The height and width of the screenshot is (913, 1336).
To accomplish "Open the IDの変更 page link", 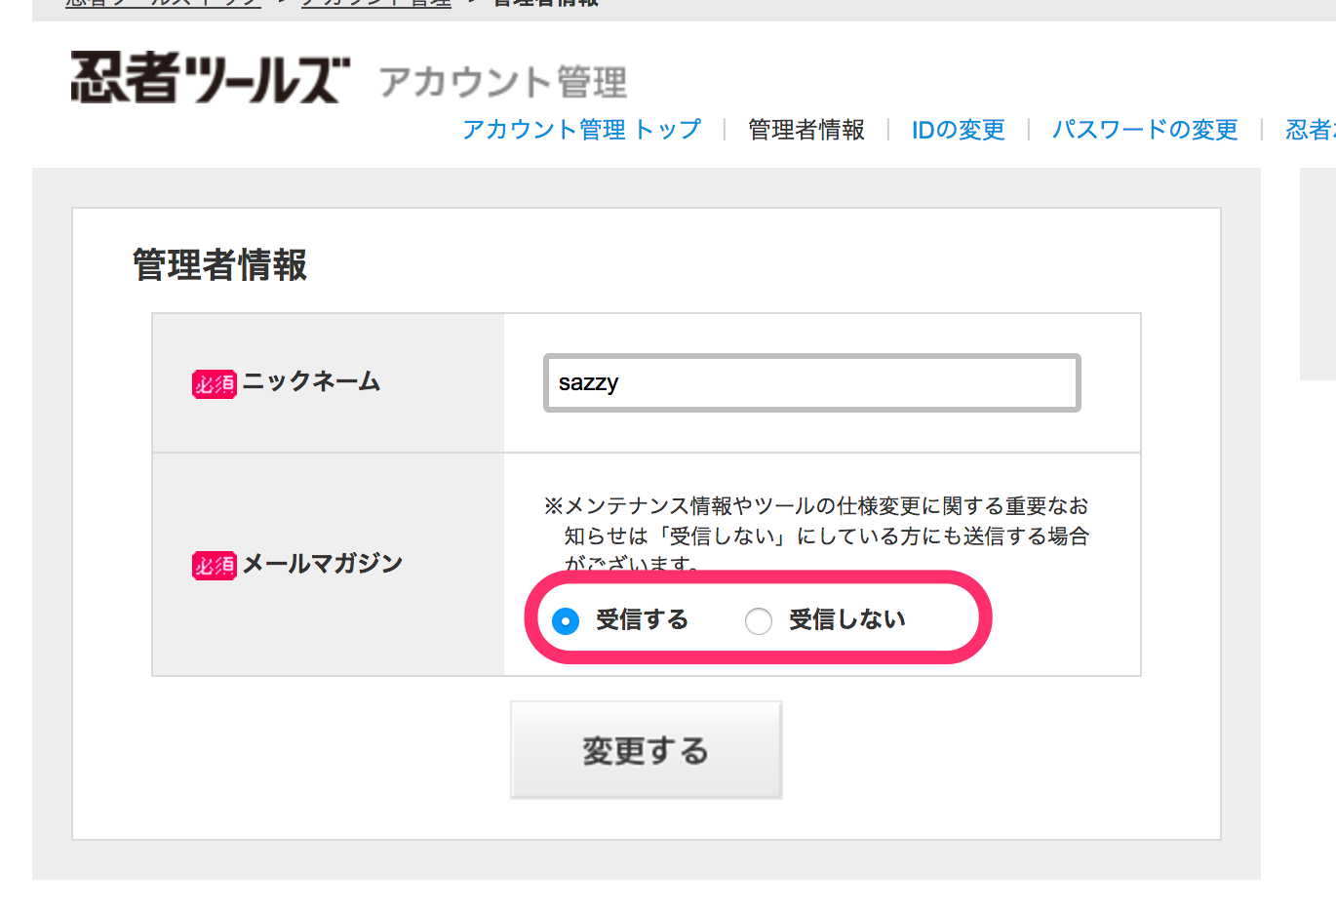I will coord(958,130).
